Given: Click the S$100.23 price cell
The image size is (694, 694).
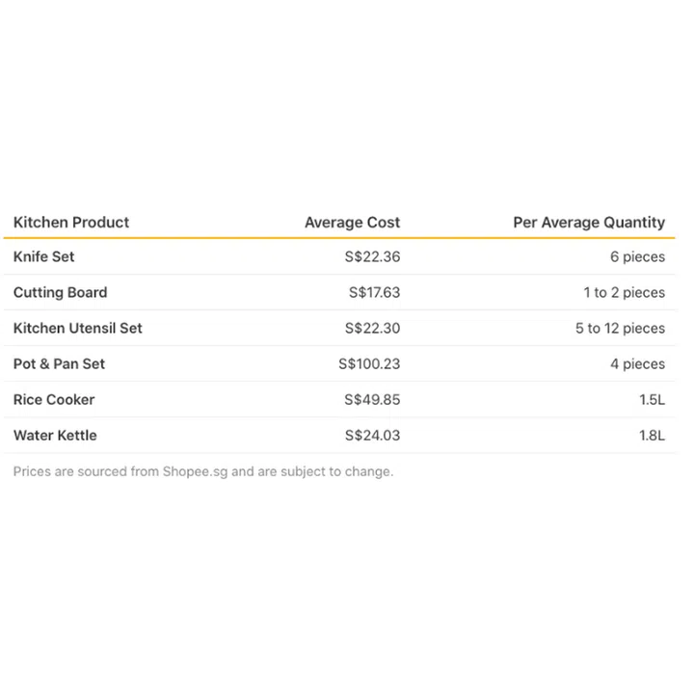Looking at the screenshot, I should 369,364.
